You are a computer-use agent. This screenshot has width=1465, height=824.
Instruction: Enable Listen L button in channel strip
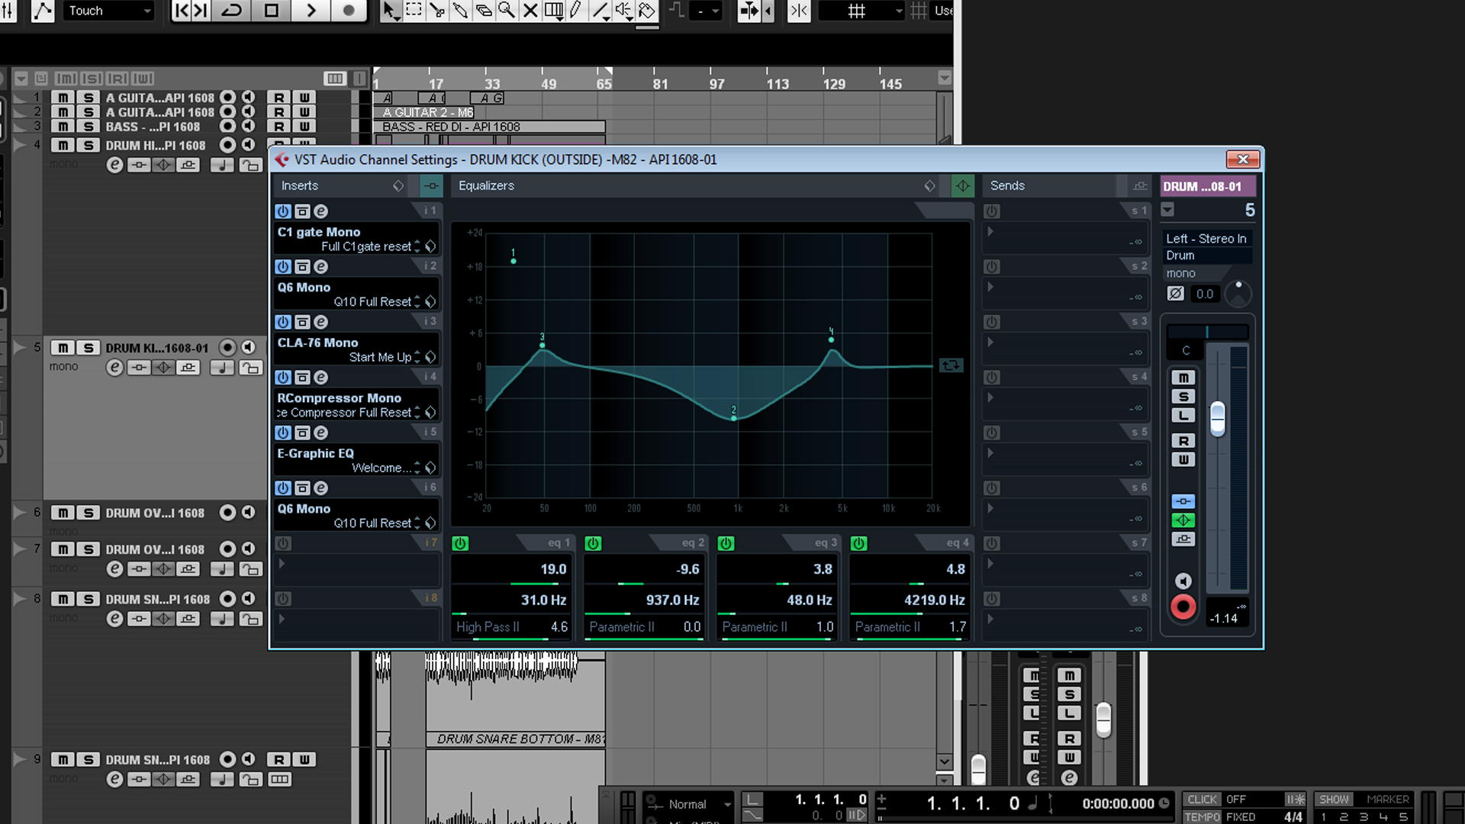tap(1183, 416)
